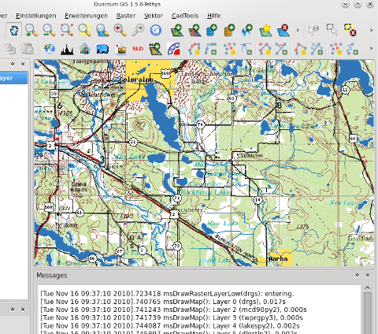
Task: Select the highlighted layer entry in the legend
Action: [13, 78]
